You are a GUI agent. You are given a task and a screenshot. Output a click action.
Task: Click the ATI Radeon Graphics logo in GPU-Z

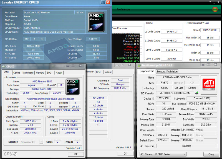(209, 84)
